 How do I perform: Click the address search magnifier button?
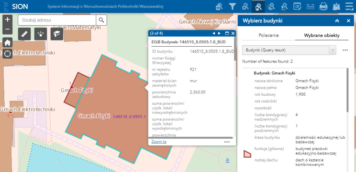pyautogui.click(x=101, y=20)
